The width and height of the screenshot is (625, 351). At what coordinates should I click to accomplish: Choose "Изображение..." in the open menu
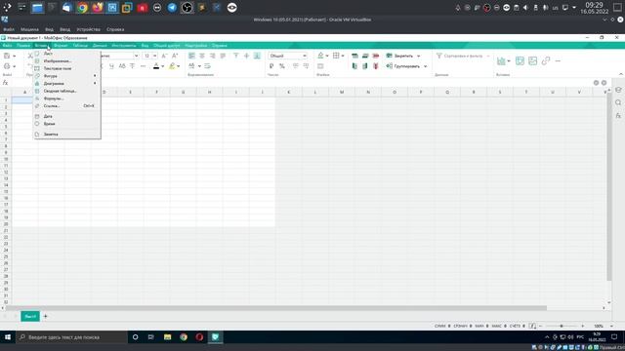(x=58, y=60)
